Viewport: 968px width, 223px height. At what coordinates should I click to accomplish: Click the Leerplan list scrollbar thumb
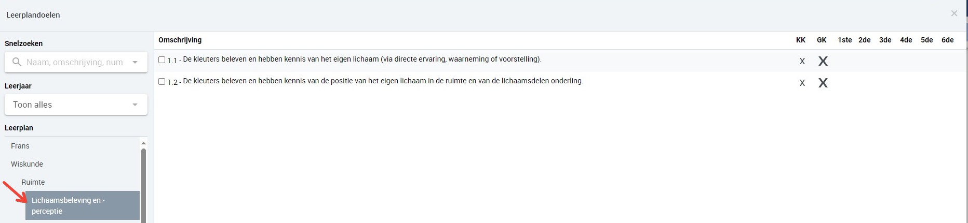(143, 185)
